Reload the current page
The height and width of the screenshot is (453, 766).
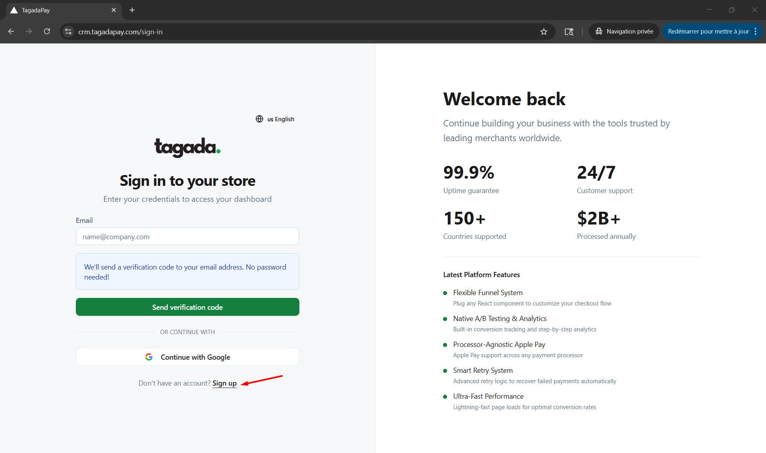point(47,32)
